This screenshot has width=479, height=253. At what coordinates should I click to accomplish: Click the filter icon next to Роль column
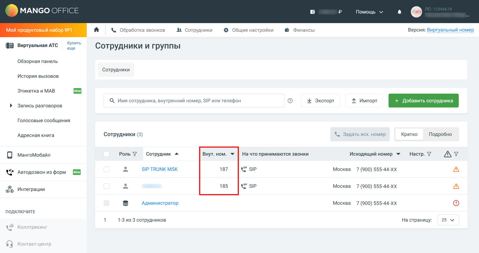[x=135, y=154]
